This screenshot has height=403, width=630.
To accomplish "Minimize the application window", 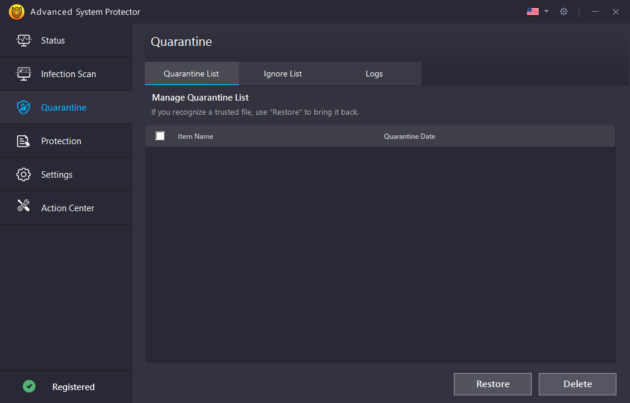I will pyautogui.click(x=595, y=12).
